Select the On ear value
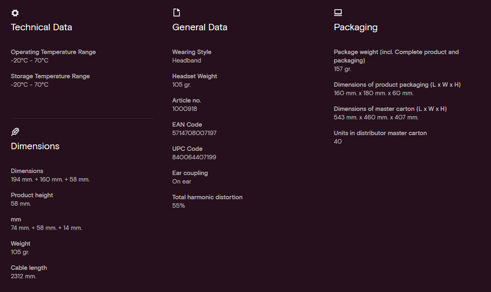 coord(182,181)
